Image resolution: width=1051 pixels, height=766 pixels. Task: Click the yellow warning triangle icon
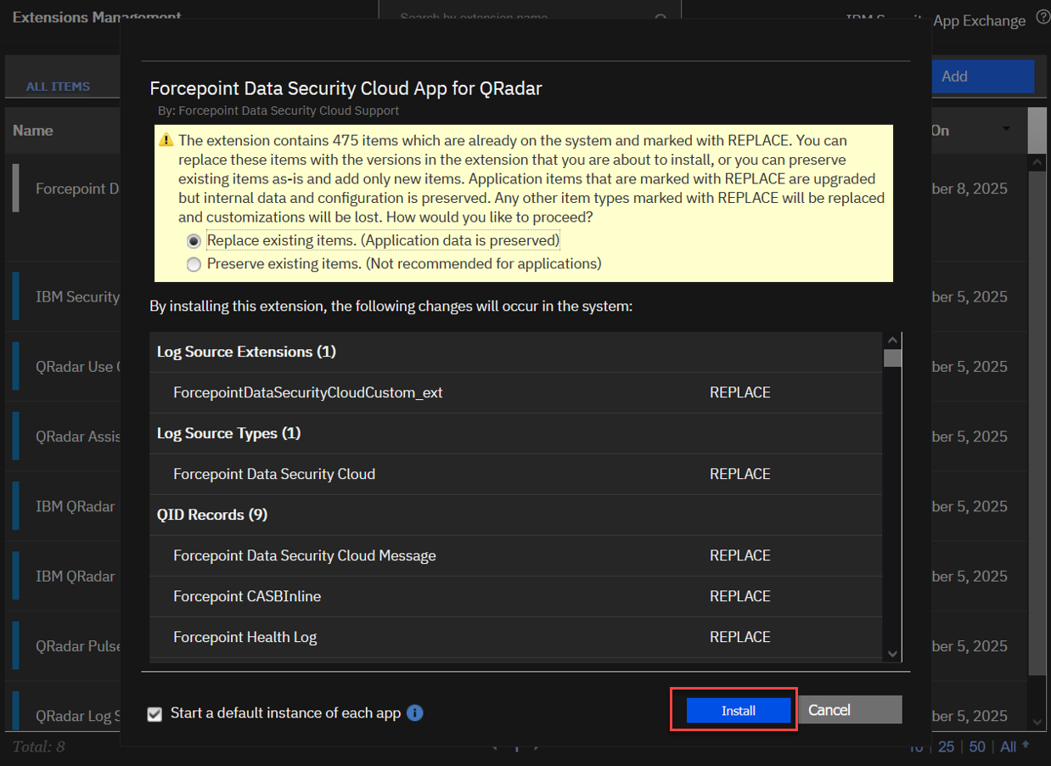166,141
